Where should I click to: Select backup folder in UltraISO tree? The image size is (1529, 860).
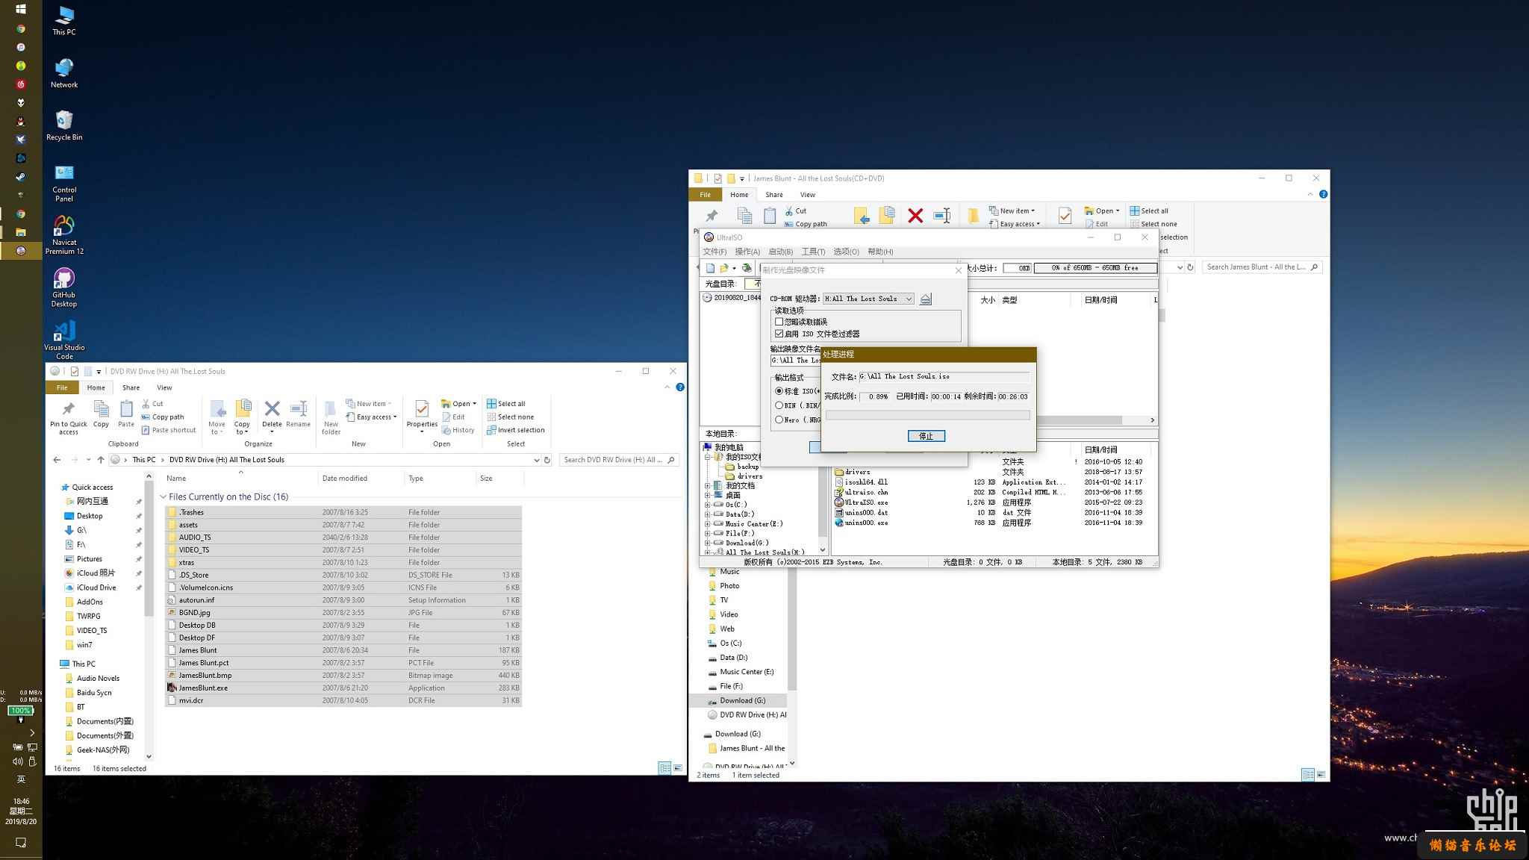click(x=747, y=467)
